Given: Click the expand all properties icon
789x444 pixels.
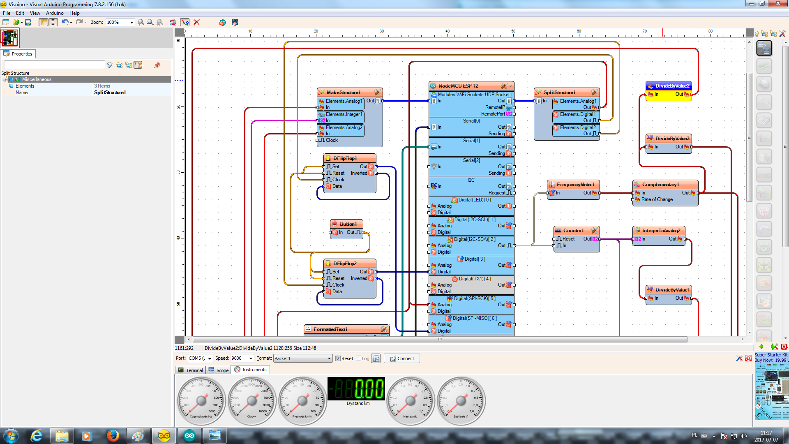Looking at the screenshot, I should [x=119, y=65].
